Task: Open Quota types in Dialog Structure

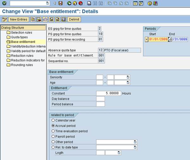Action: (x=19, y=37)
